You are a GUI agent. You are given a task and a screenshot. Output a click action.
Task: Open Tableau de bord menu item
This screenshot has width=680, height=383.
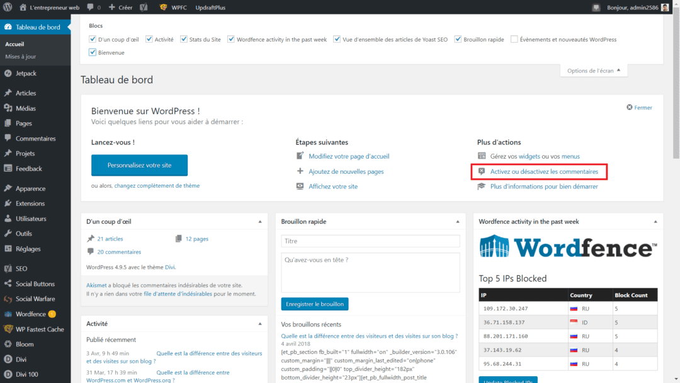click(x=35, y=27)
